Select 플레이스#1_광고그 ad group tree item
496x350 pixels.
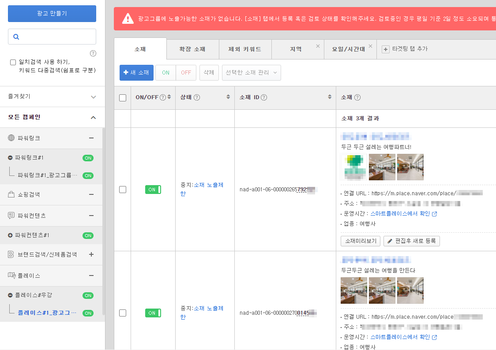47,313
